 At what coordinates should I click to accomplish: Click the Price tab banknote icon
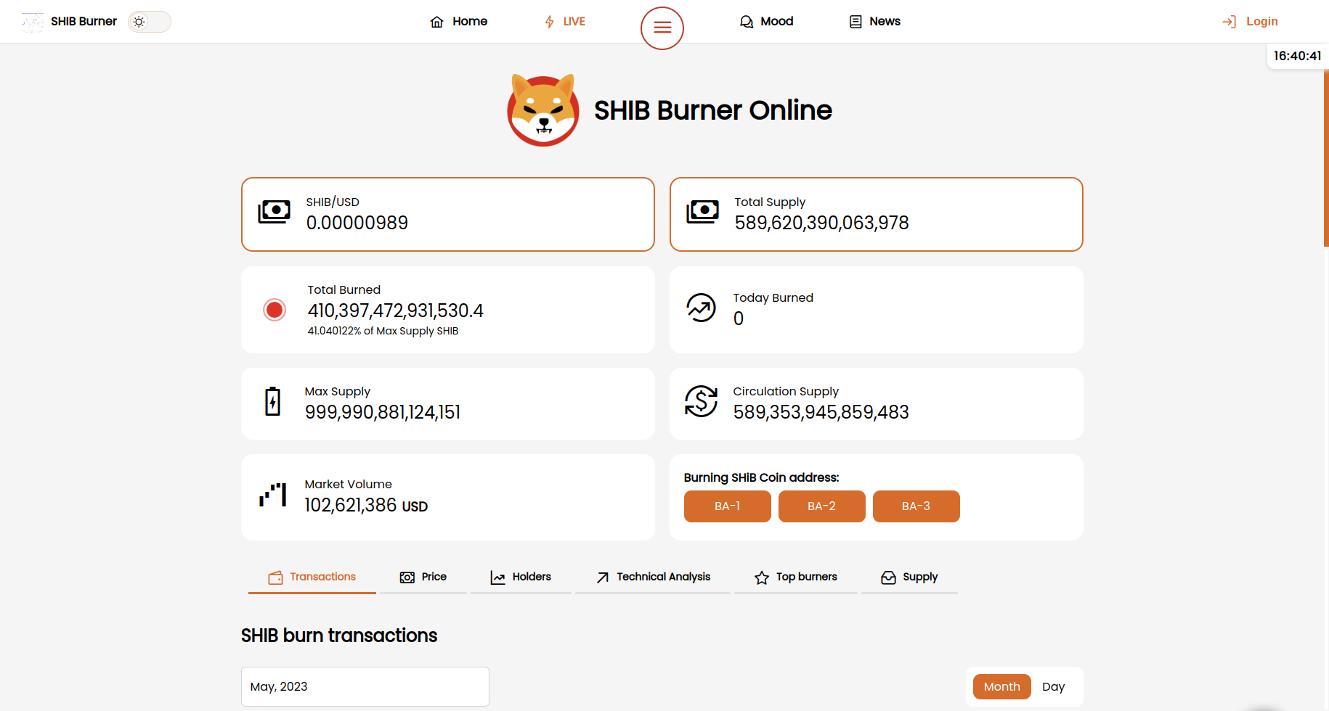(407, 578)
